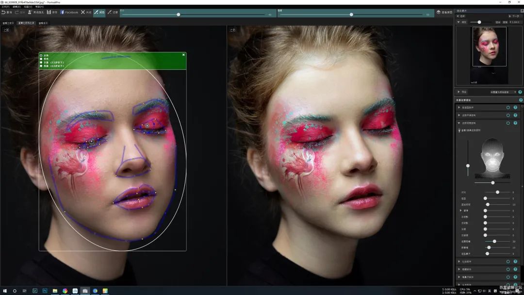Click the Cortana circle icon on taskbar
Image resolution: width=524 pixels, height=295 pixels.
tap(15, 291)
